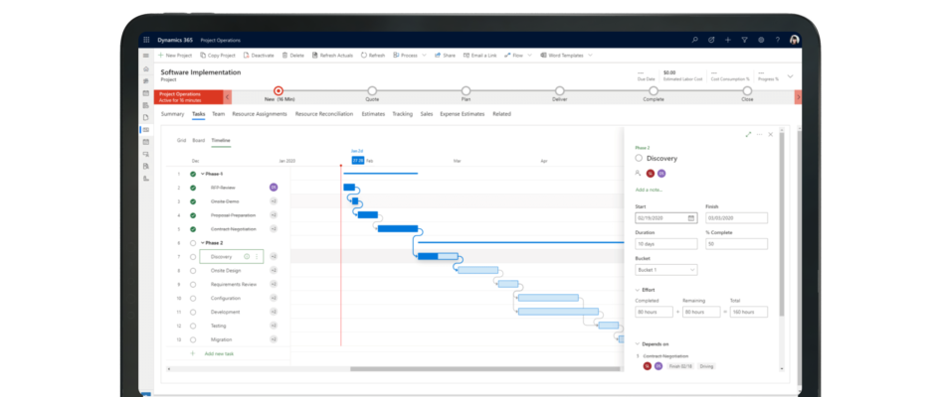The width and height of the screenshot is (935, 397).
Task: Open the settings gear in the top bar
Action: click(761, 40)
